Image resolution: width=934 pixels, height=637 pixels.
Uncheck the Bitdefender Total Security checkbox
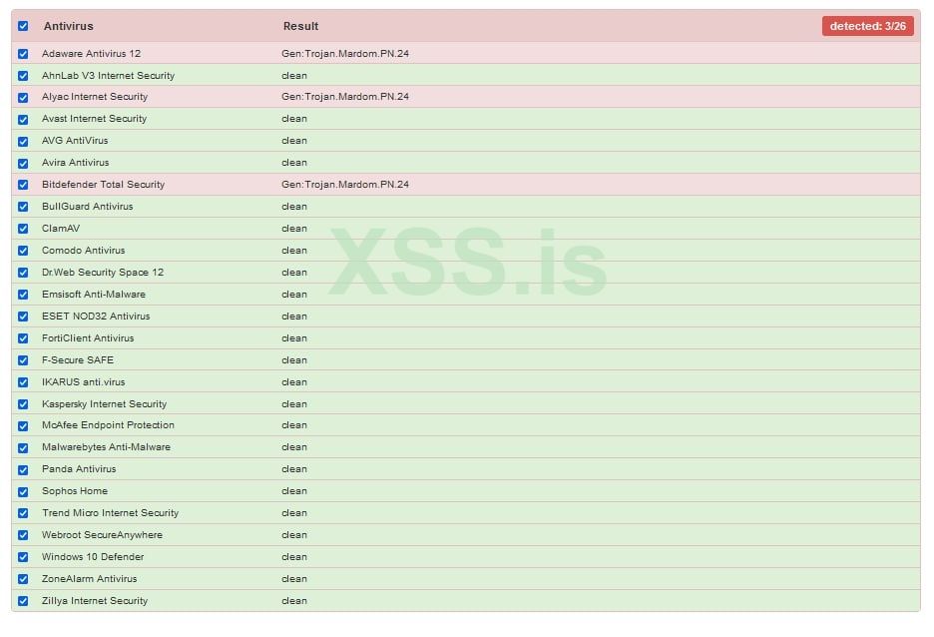23,185
